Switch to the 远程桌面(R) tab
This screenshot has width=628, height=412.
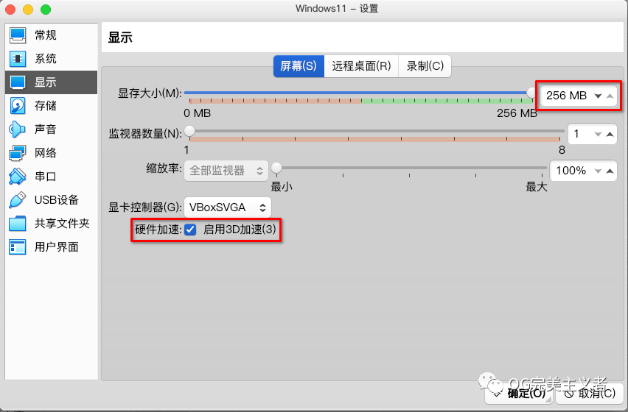(x=361, y=66)
